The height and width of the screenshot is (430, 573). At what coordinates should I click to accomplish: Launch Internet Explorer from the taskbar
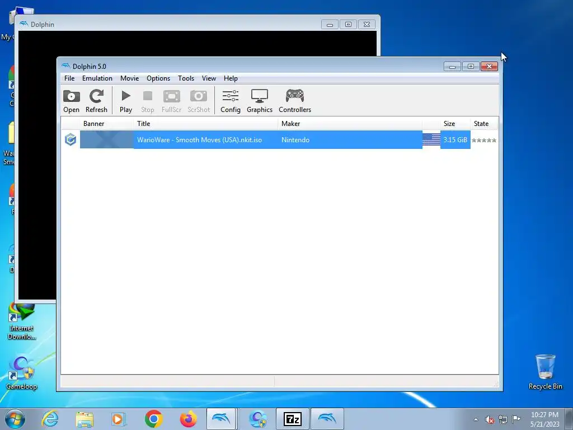click(50, 419)
